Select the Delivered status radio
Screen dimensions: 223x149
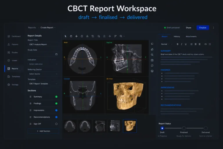(206, 128)
